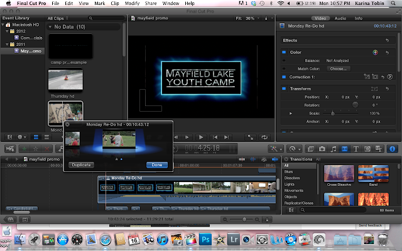Expand the Scale parameter triangle
Screen dimensions: 402x251
click(x=291, y=113)
